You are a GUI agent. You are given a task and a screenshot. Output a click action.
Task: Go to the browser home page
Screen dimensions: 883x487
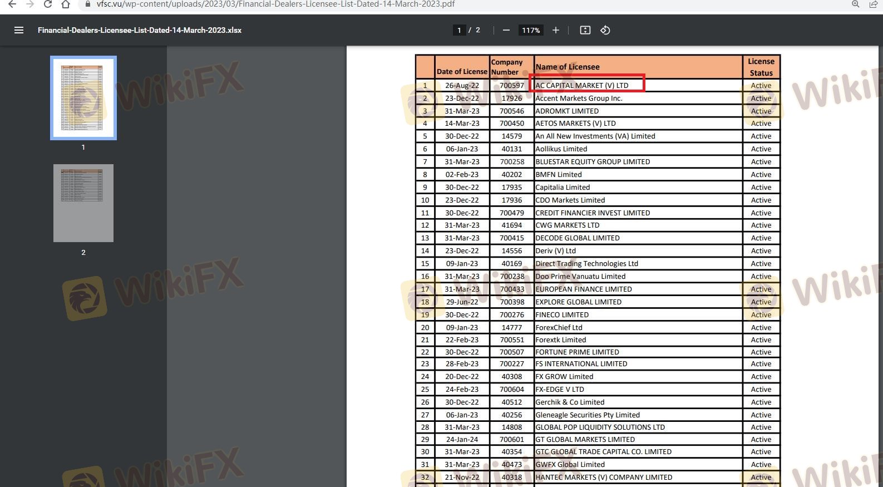[x=66, y=4]
